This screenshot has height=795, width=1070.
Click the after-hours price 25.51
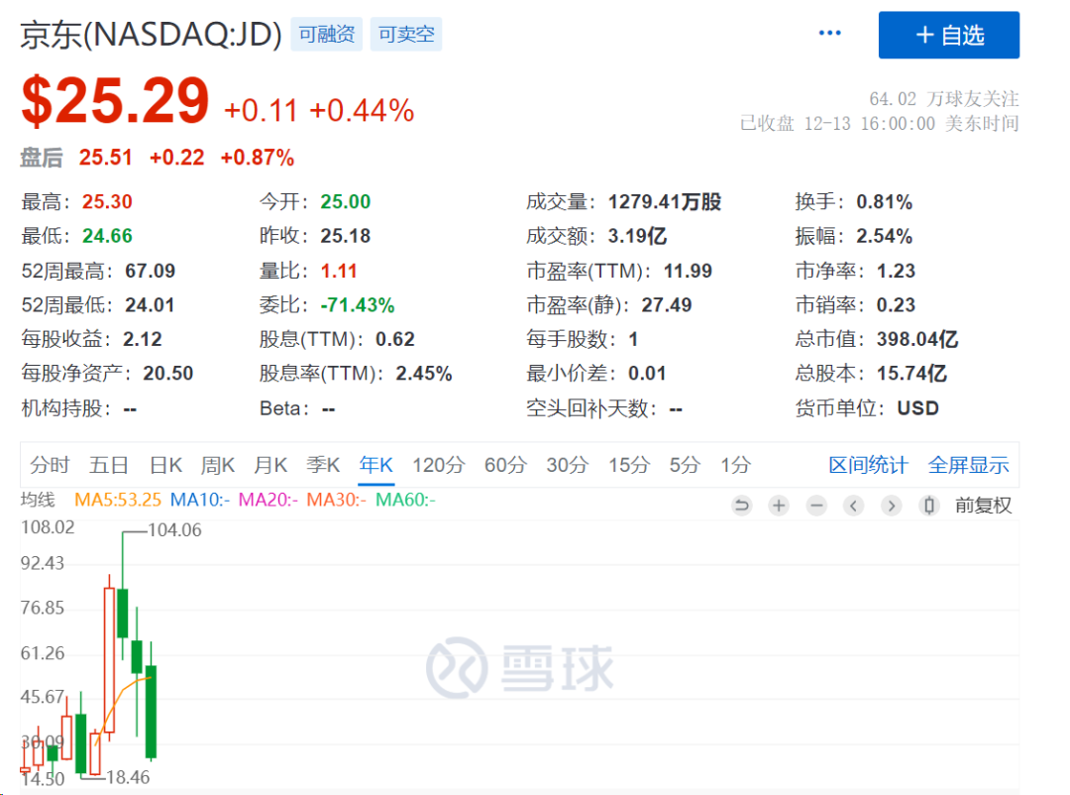[105, 158]
